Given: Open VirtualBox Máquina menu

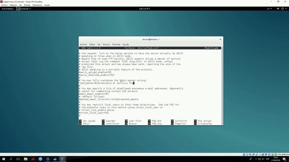Looking at the screenshot, I should pos(13,5).
